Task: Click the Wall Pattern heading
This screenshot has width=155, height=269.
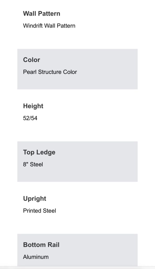Action: (42, 14)
